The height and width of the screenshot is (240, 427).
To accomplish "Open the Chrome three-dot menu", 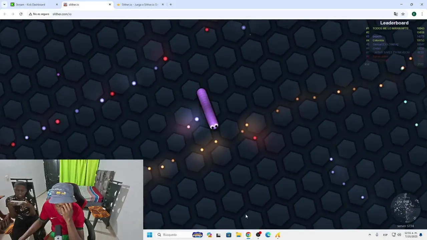I will (x=422, y=14).
